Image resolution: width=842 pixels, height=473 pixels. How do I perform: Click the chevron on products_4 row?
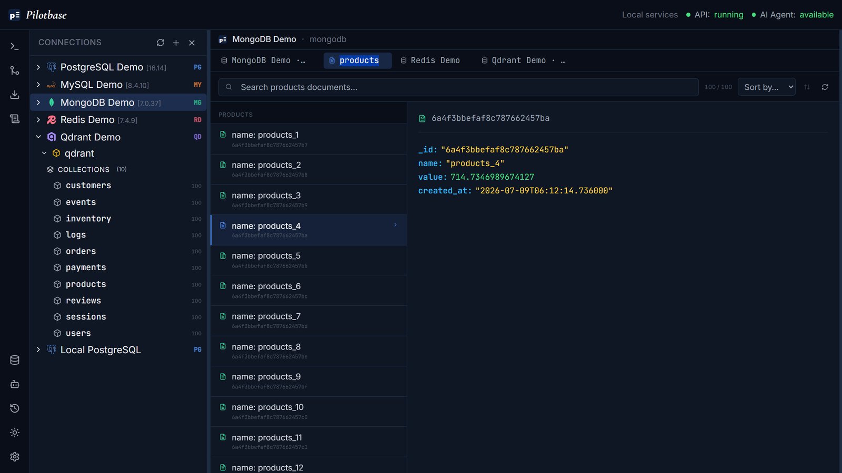tap(395, 225)
